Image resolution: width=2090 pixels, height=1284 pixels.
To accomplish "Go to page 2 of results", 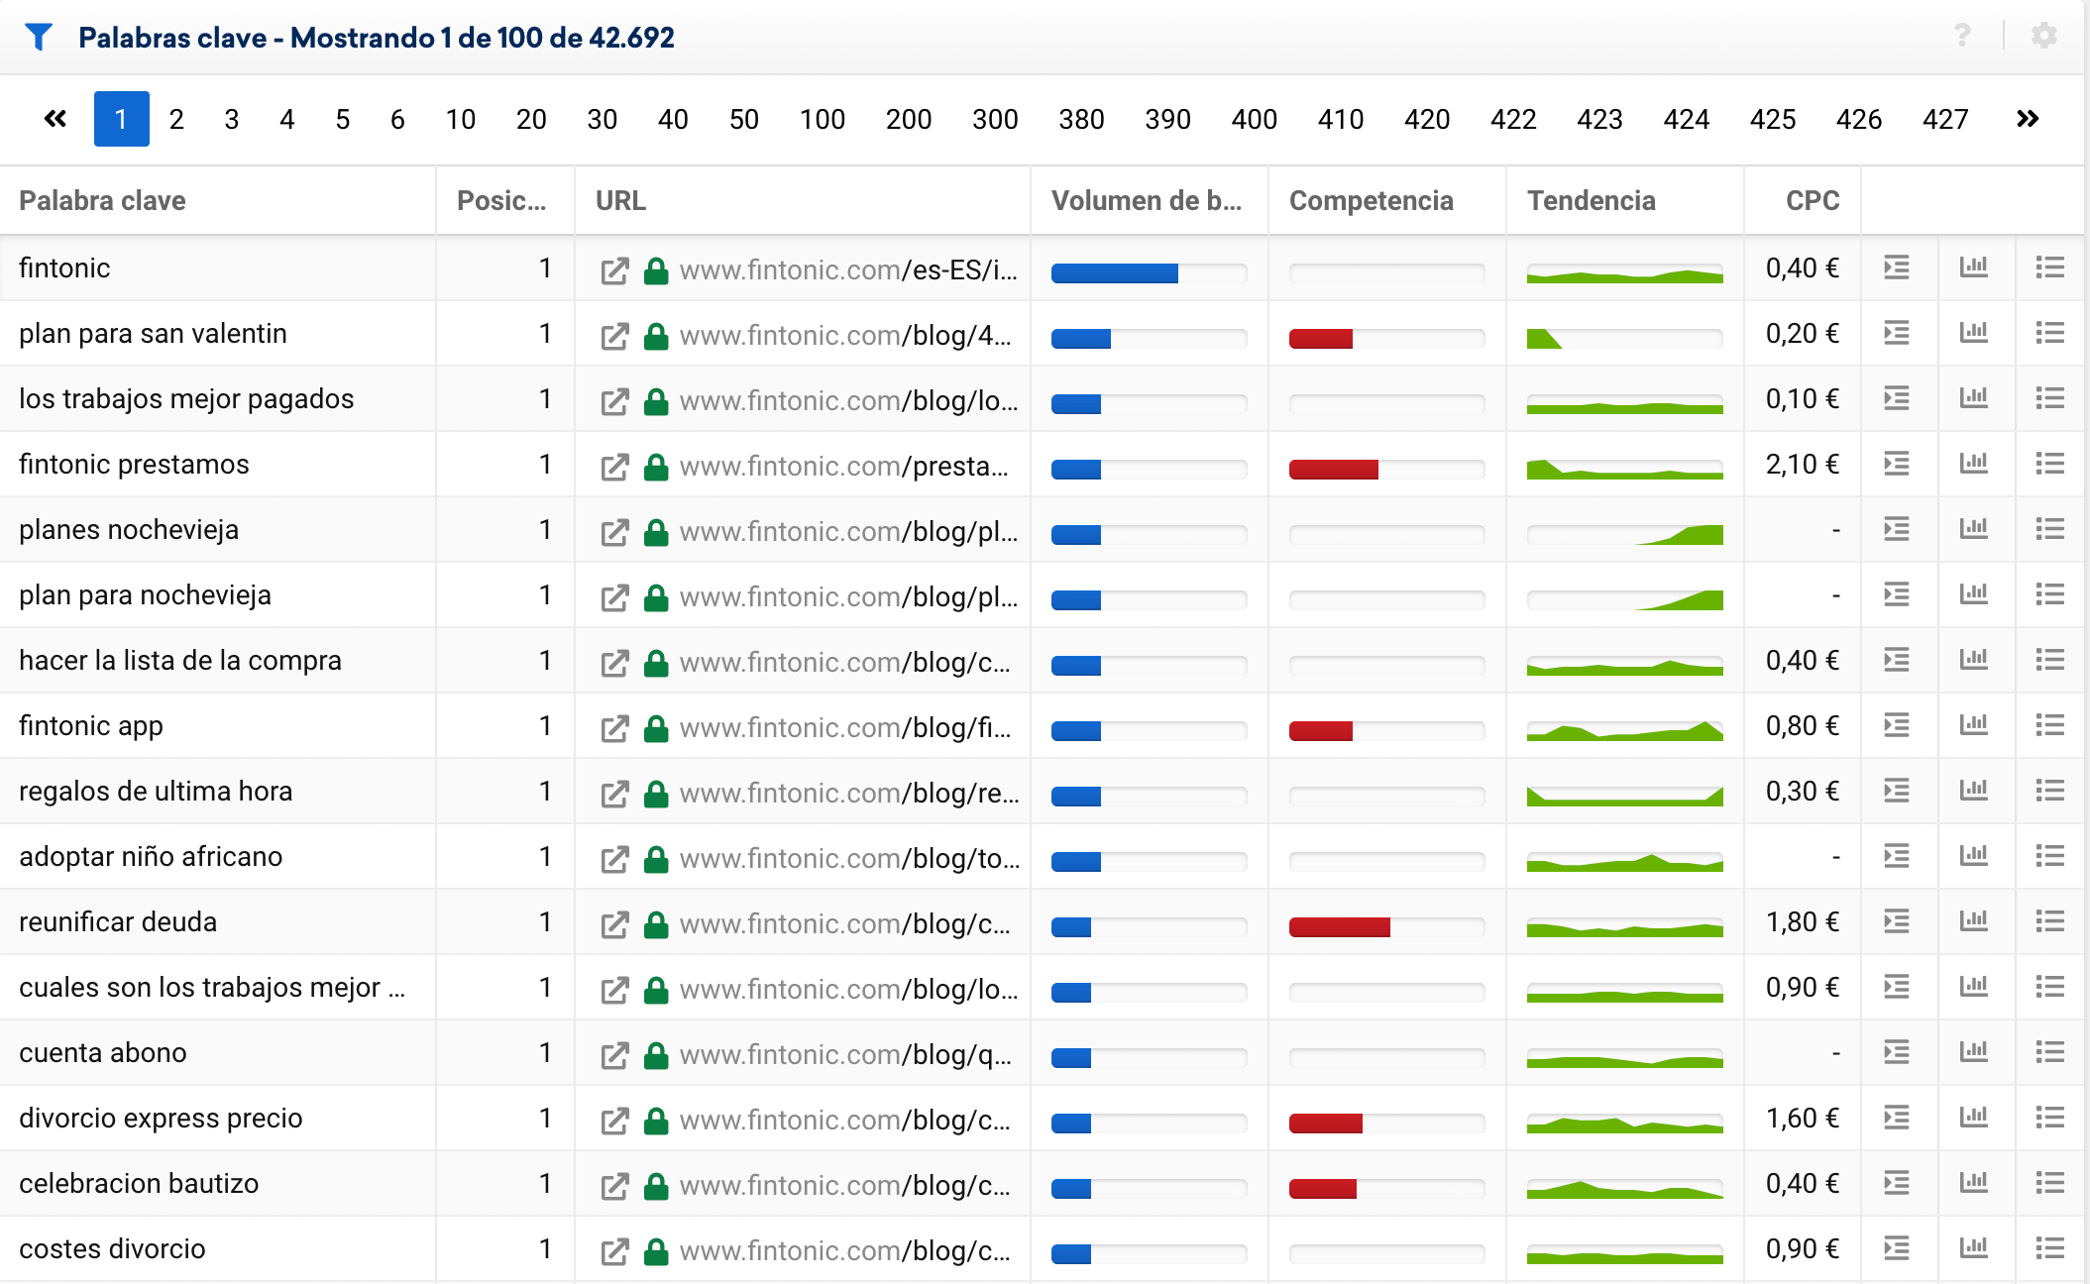I will [176, 119].
